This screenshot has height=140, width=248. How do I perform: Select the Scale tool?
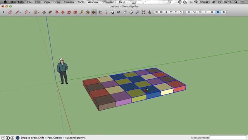[x=75, y=12]
